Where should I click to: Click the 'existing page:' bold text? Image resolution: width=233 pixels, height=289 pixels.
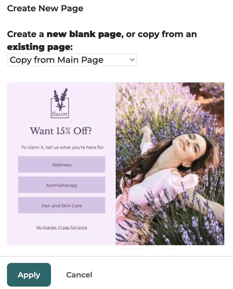[40, 47]
